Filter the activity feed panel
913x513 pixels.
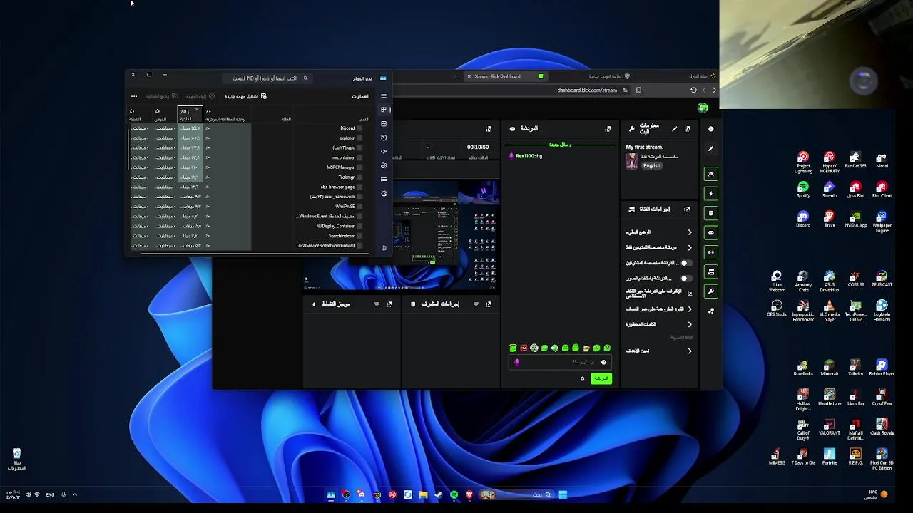[377, 304]
